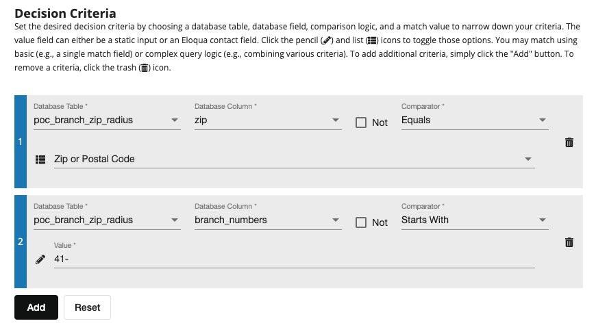Delete criteria row 2 with trash icon

(569, 242)
